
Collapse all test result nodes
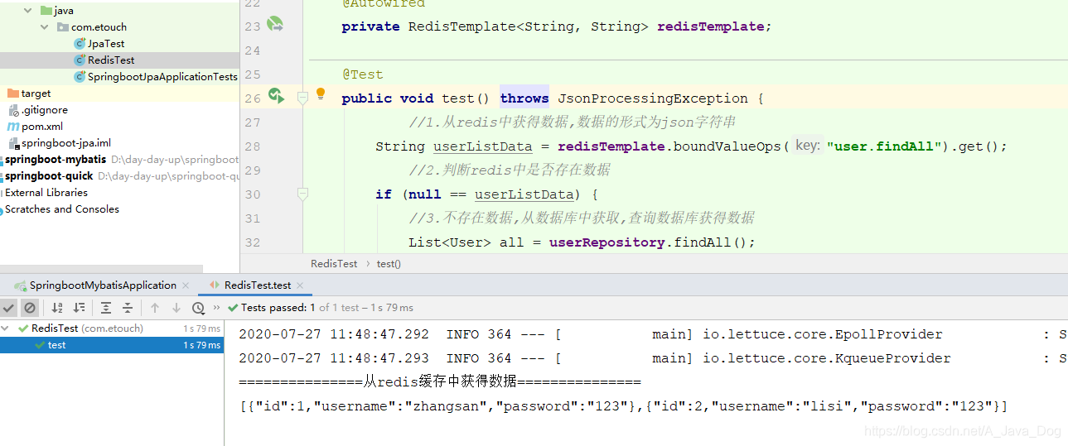[128, 308]
